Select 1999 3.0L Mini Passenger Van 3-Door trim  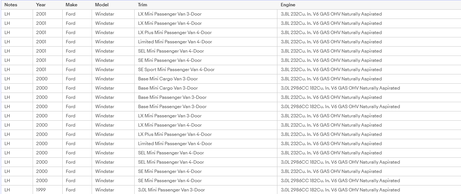pos(171,190)
